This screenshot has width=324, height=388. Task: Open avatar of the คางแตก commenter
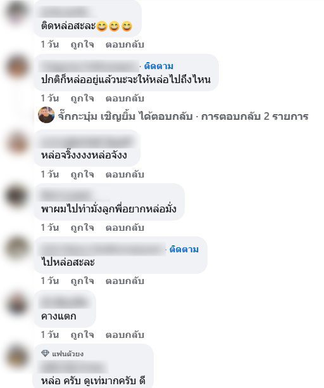[x=17, y=303]
